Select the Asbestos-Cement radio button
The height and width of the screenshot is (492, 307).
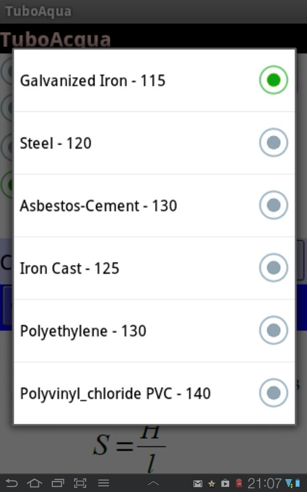(x=273, y=205)
